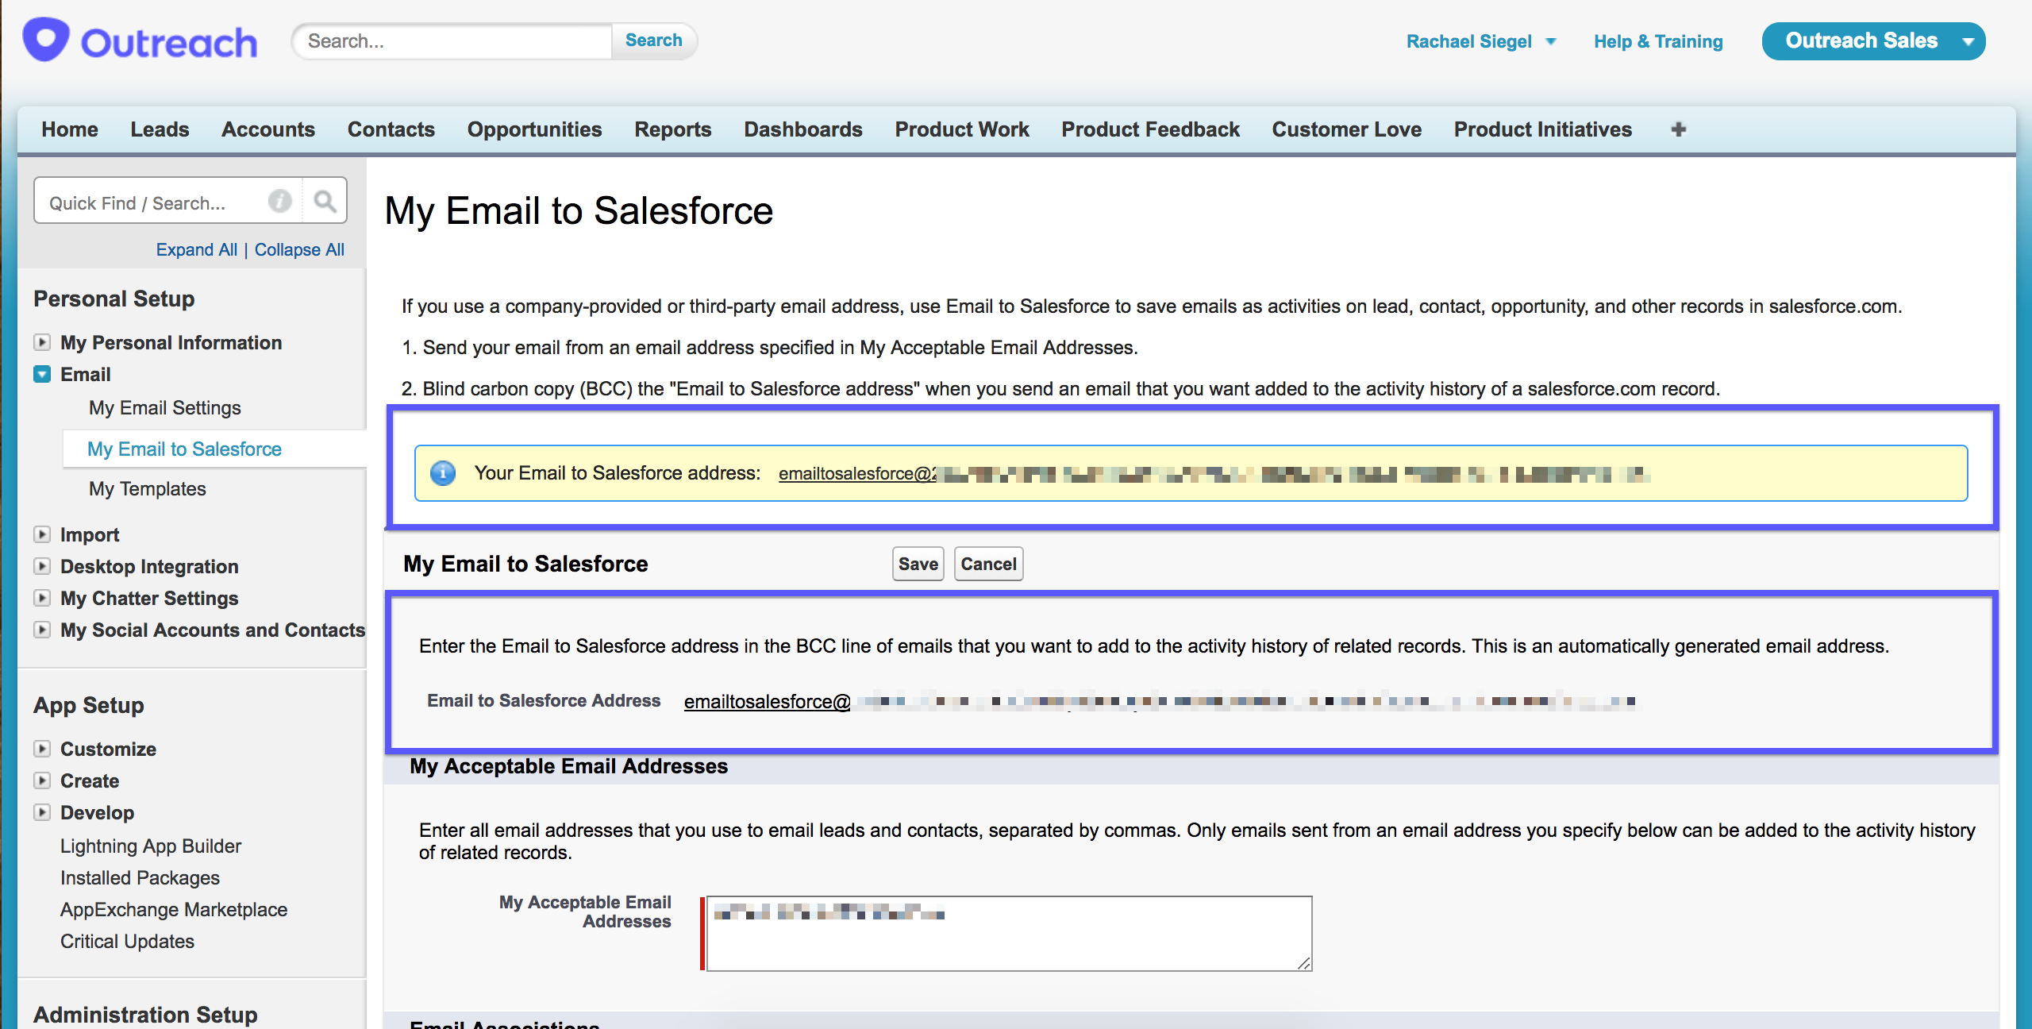The height and width of the screenshot is (1029, 2032).
Task: Click the My Acceptable Email Addresses section header
Action: [x=568, y=766]
